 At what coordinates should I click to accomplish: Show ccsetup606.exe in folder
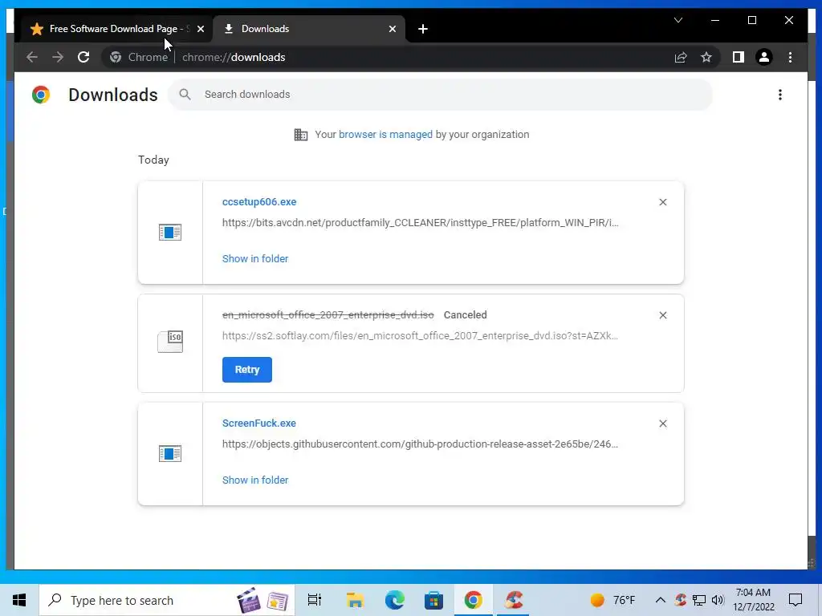coord(254,259)
